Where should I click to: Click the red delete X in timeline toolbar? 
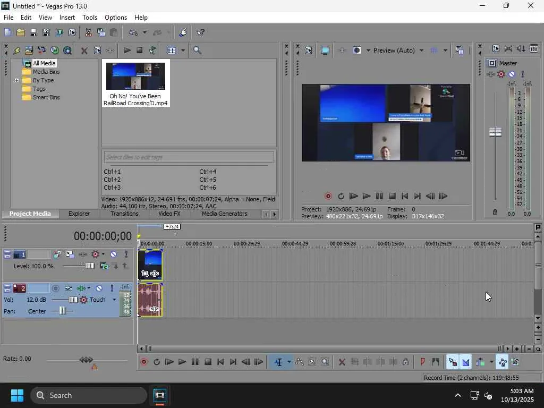click(x=342, y=362)
